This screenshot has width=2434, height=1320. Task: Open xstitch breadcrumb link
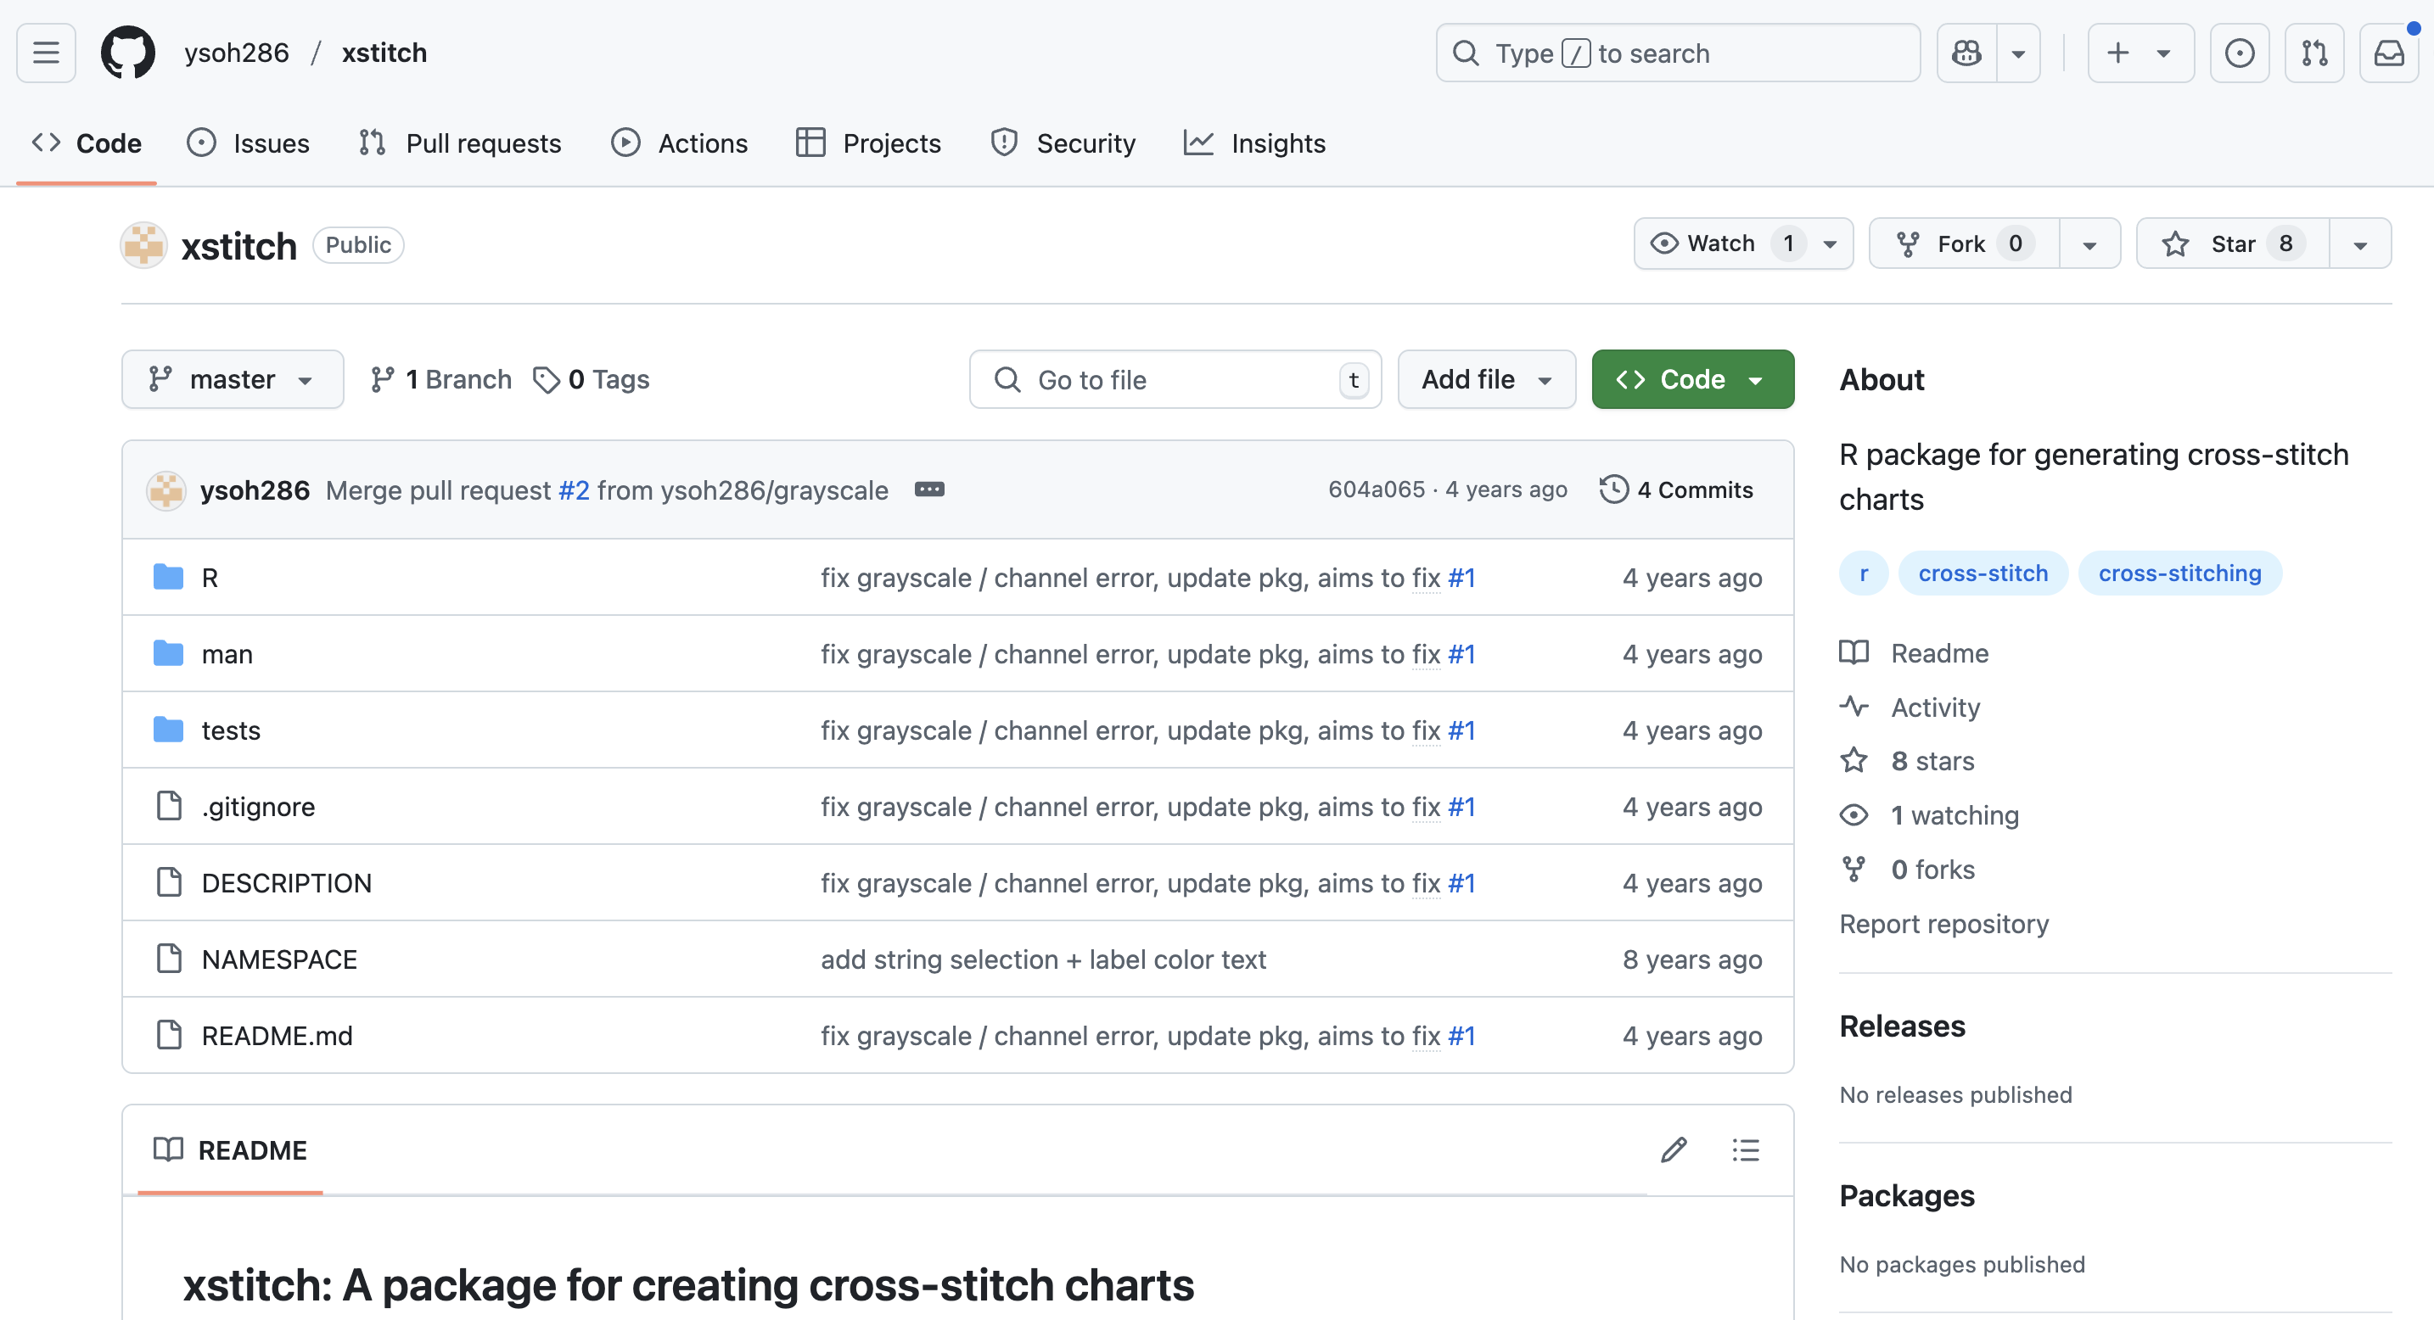384,53
